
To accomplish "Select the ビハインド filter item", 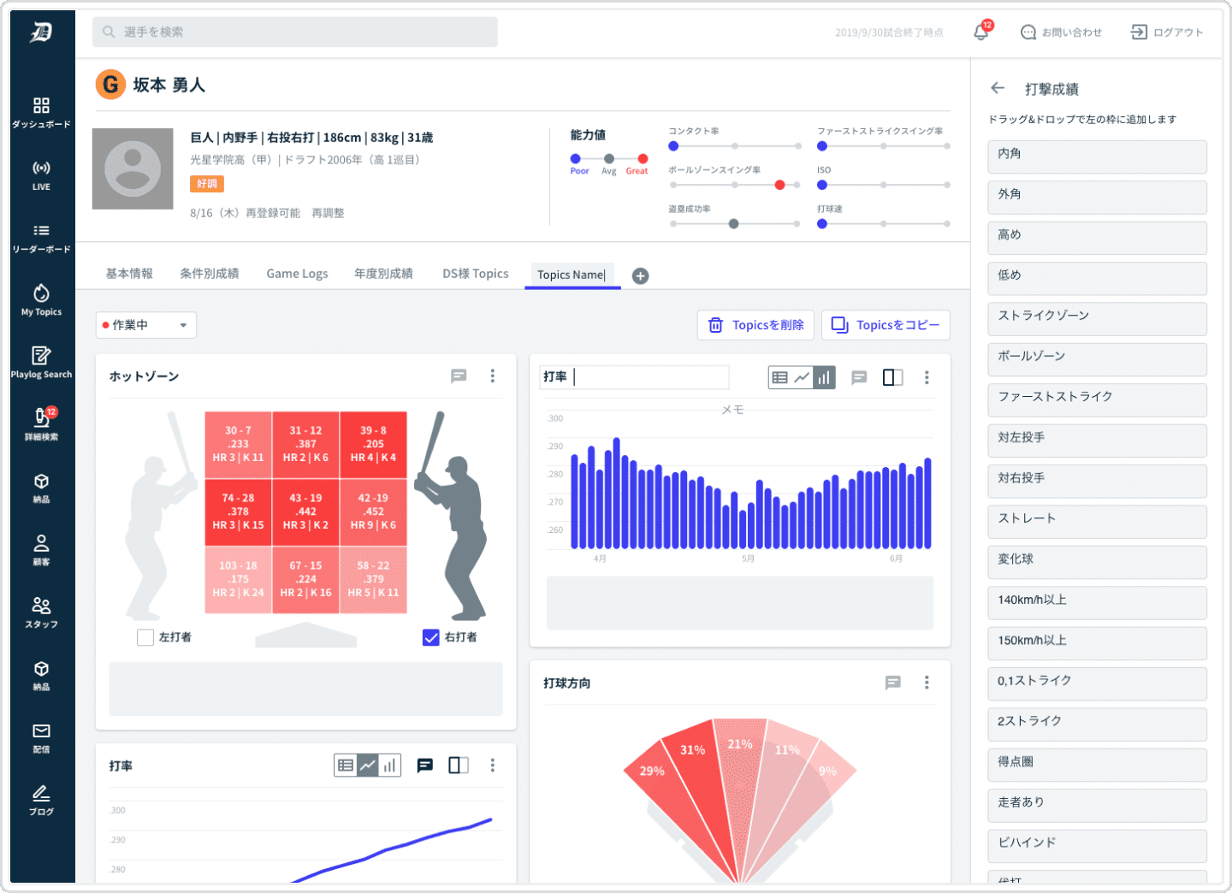I will tap(1097, 847).
